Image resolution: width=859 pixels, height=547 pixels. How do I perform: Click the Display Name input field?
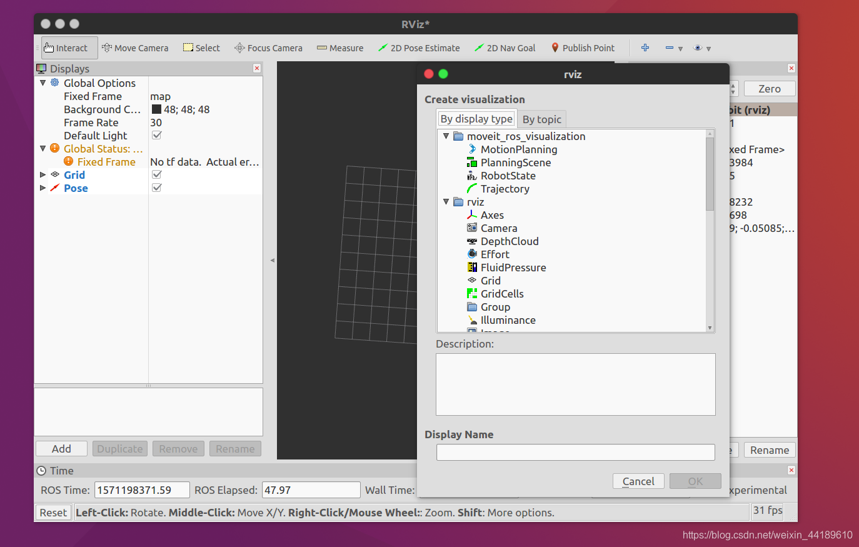[575, 453]
